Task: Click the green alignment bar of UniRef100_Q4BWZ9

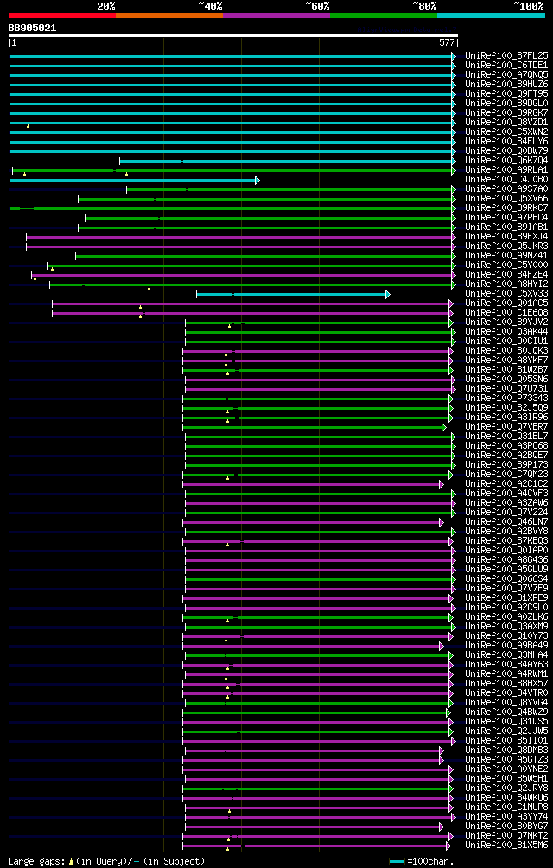Action: [x=317, y=712]
